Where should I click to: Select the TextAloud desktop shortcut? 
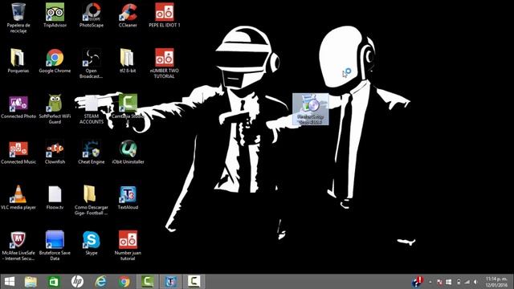point(128,197)
